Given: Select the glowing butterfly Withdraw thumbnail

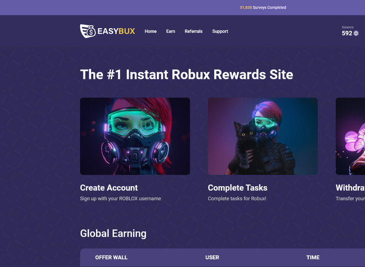Looking at the screenshot, I should point(350,136).
